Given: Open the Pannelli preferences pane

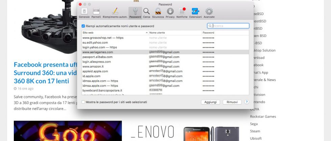Looking at the screenshot, I should pyautogui.click(x=96, y=13).
